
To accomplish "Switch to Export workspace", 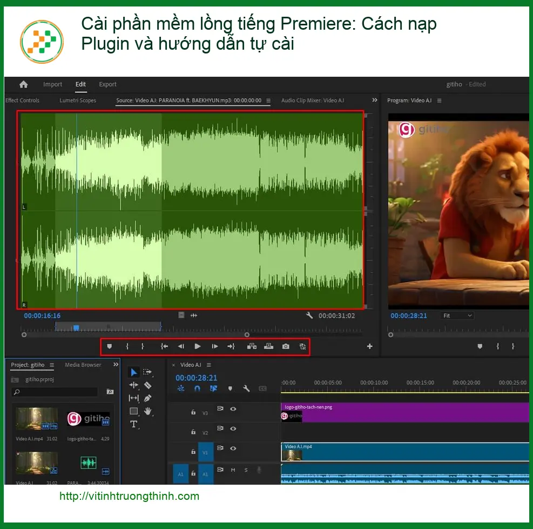I will 107,84.
